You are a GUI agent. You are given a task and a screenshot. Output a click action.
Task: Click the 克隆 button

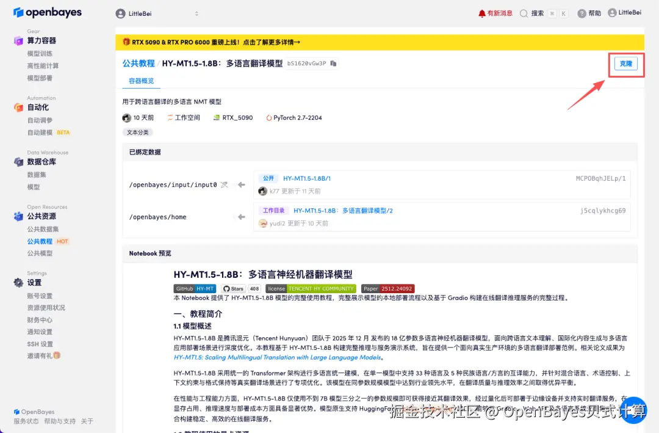coord(626,64)
